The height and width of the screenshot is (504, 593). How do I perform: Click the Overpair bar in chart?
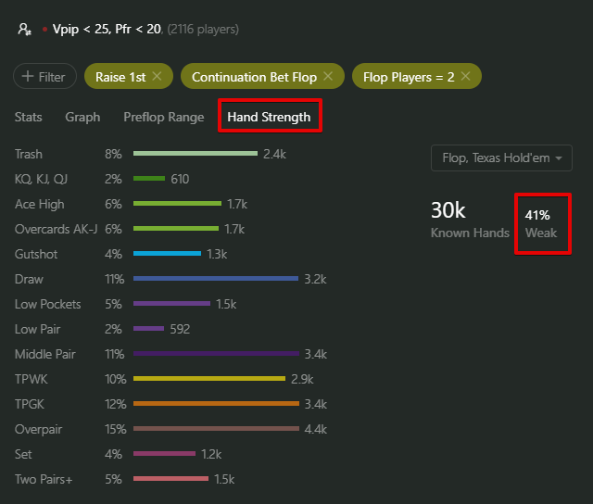click(x=216, y=429)
